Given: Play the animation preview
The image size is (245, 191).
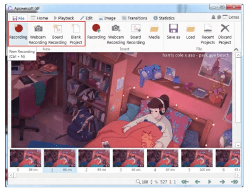Looking at the screenshot, I should pyautogui.click(x=210, y=182).
